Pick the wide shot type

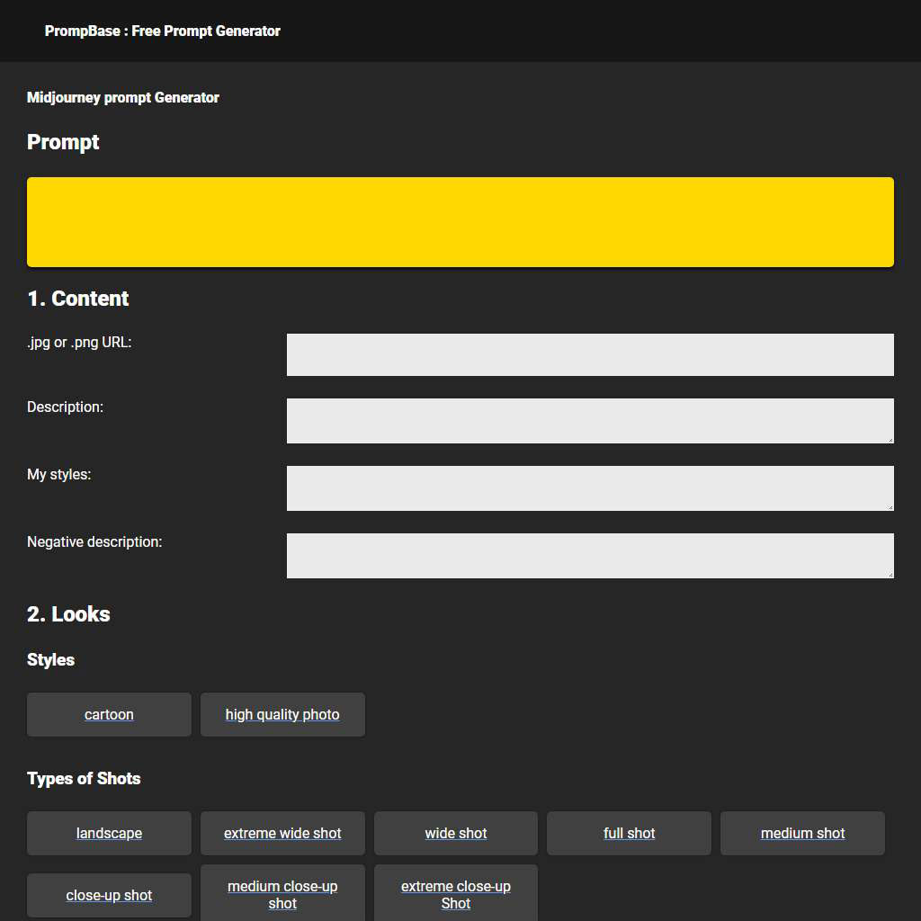pos(455,833)
